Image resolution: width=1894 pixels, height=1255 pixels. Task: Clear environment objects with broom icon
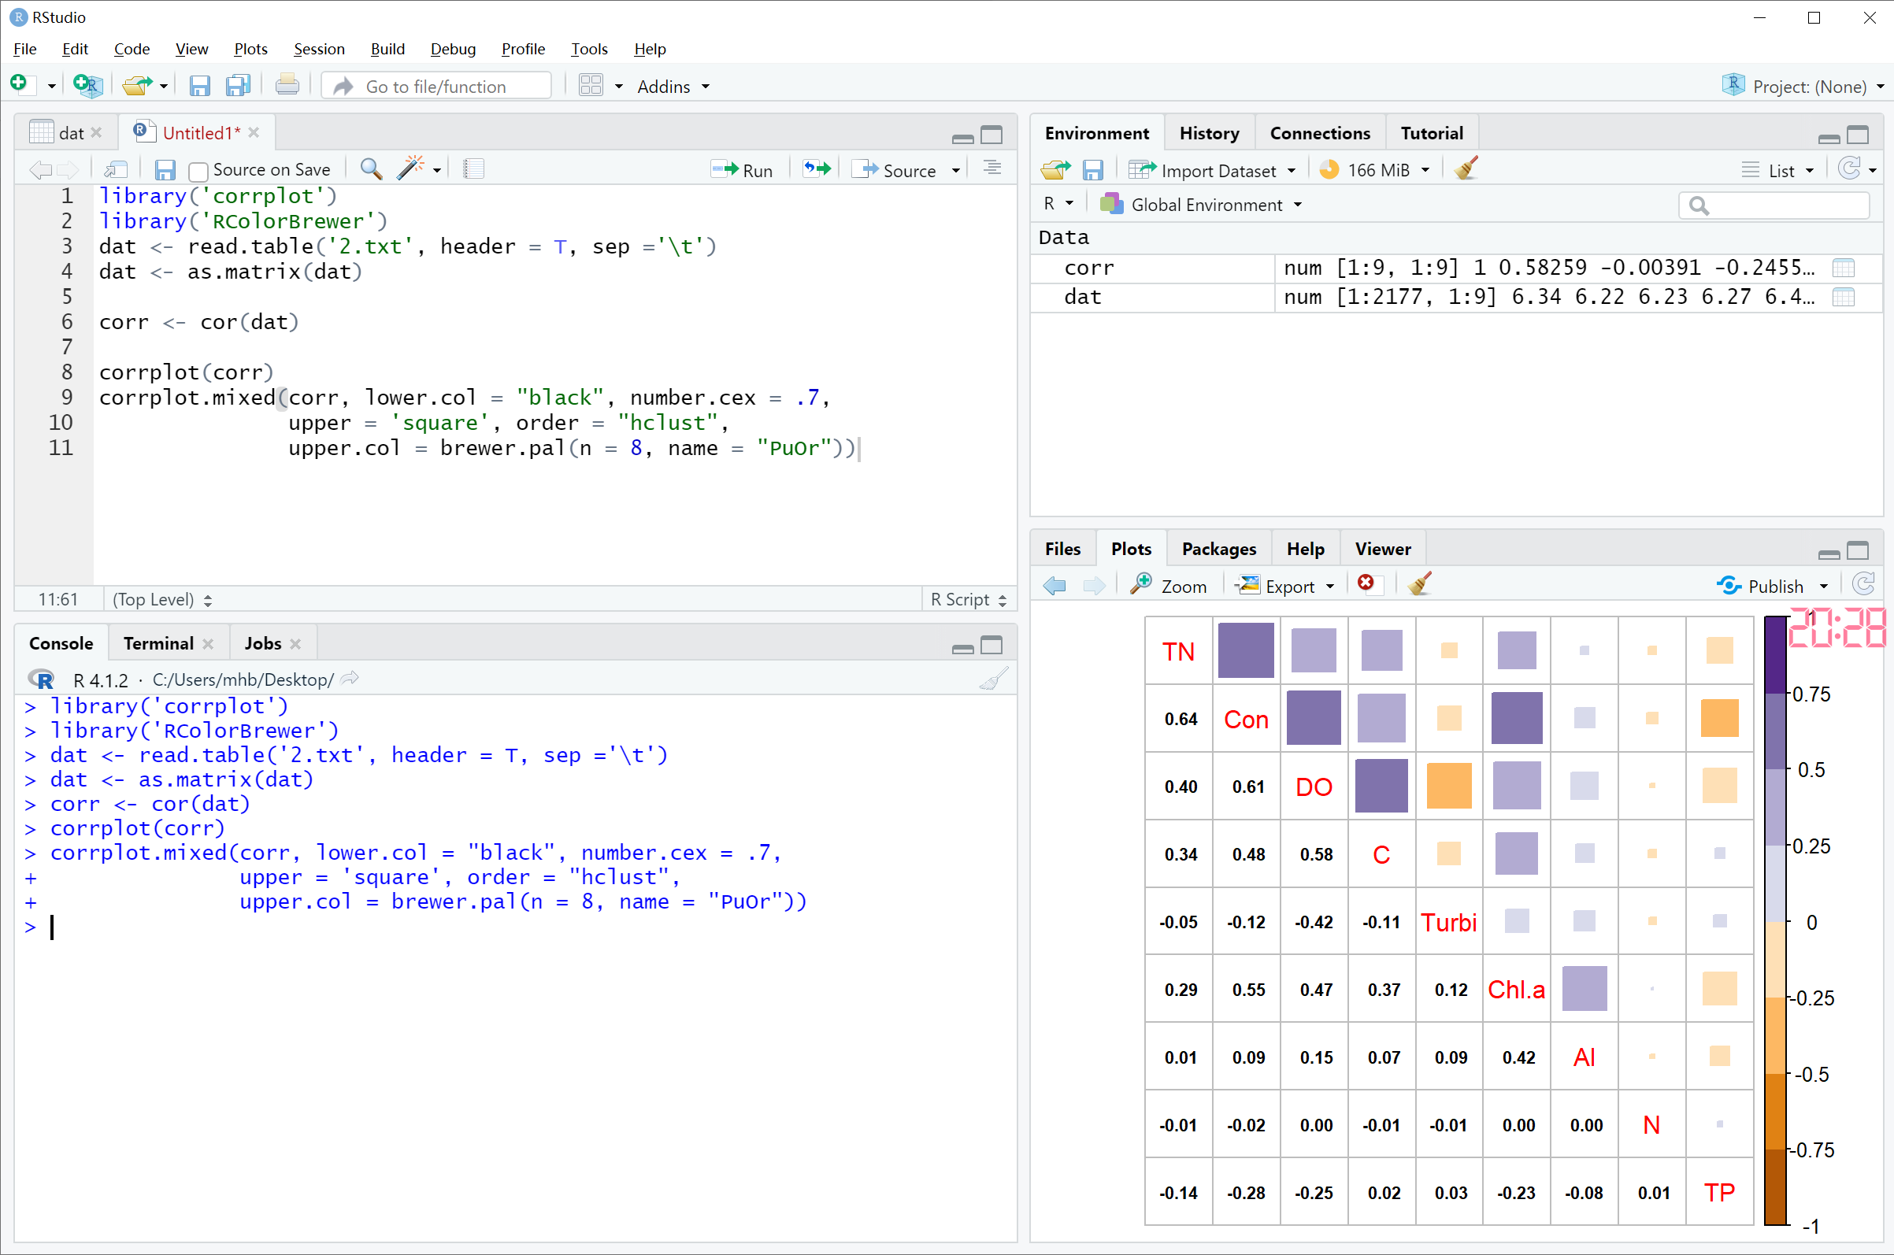(1466, 170)
